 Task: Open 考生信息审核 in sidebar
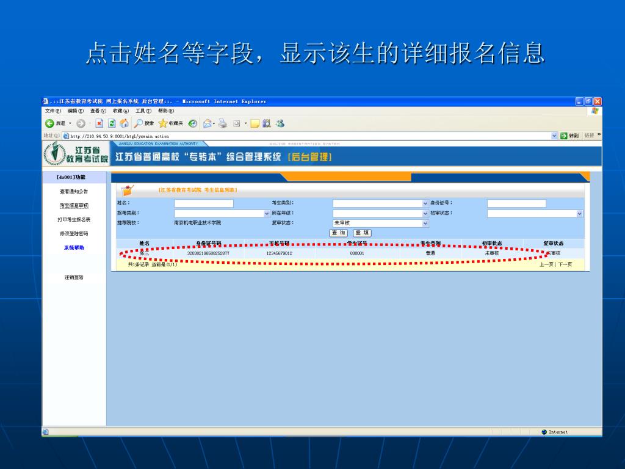pyautogui.click(x=74, y=205)
